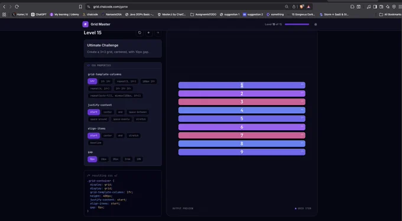Click the small round icon beside progress bar
Viewport: 402px width, 221px height.
[316, 25]
